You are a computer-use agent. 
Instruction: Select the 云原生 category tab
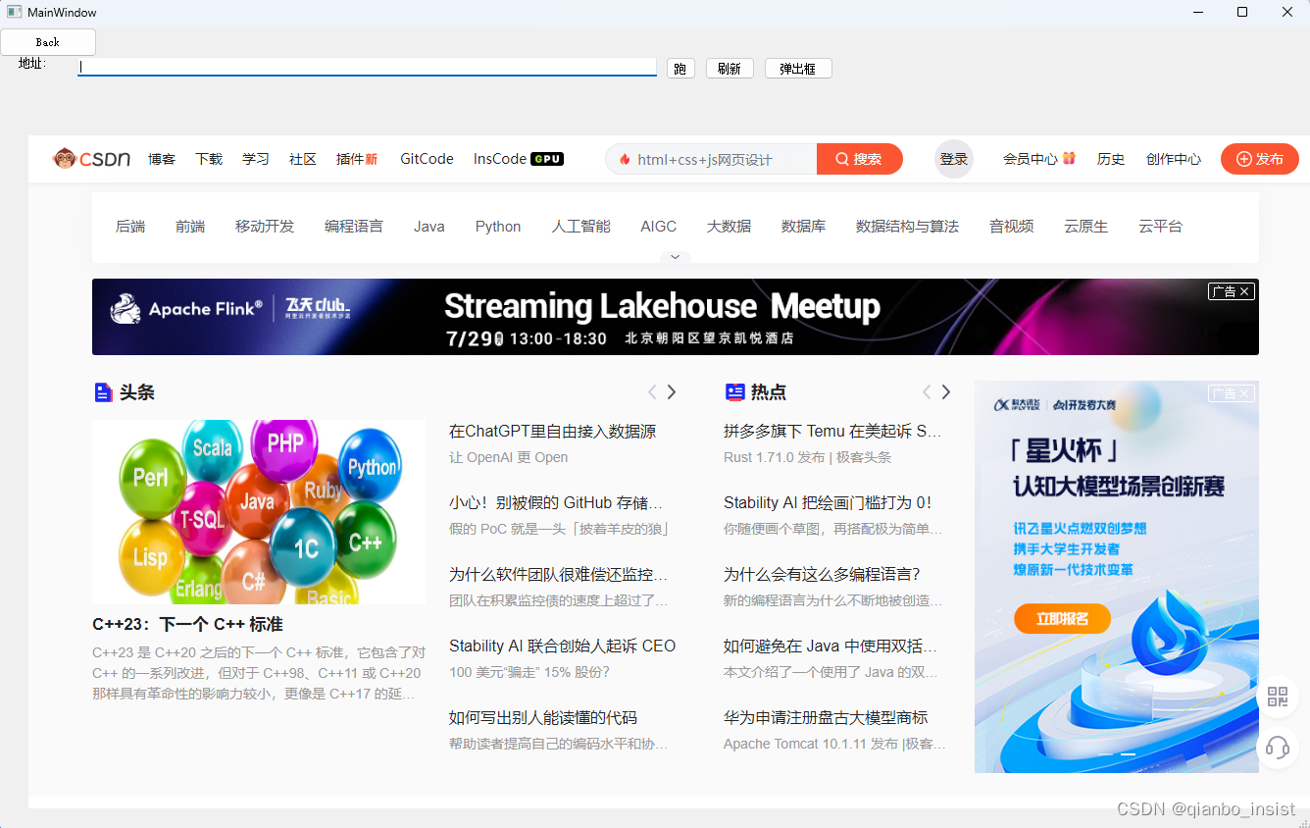click(1086, 227)
